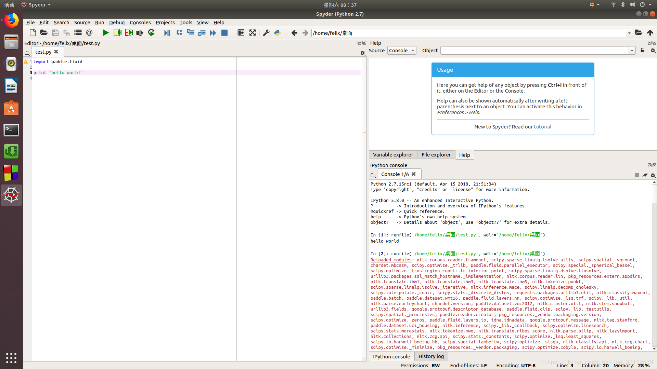Screen dimensions: 657x369
Task: Select the test.py editor tab
Action: pos(43,52)
